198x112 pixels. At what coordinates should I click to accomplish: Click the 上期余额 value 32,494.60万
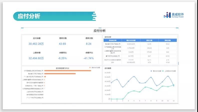[x=36, y=58]
